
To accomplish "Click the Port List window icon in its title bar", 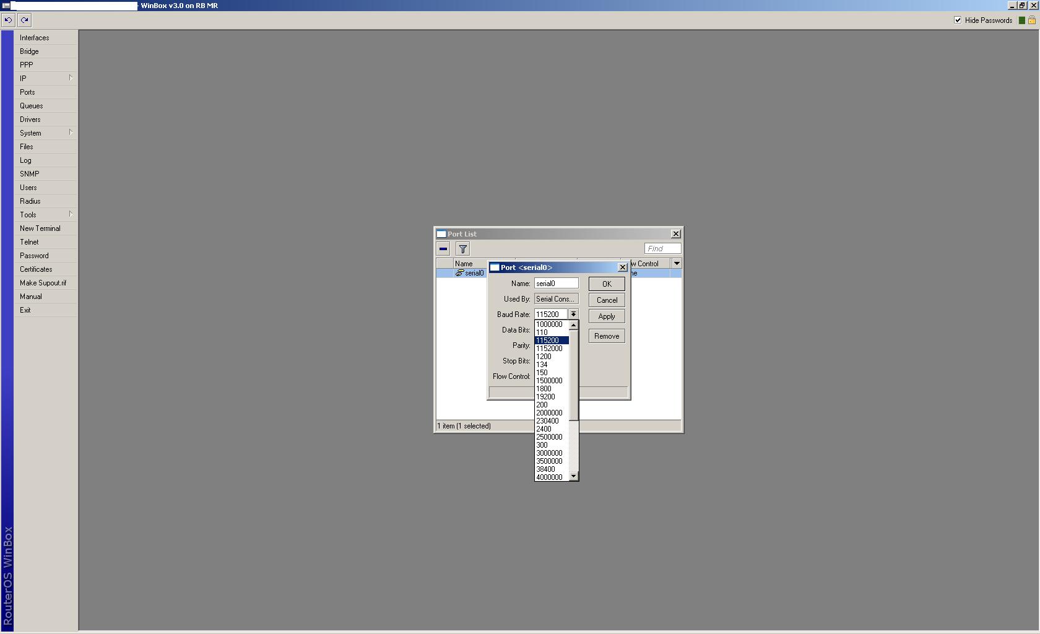I will pyautogui.click(x=440, y=233).
